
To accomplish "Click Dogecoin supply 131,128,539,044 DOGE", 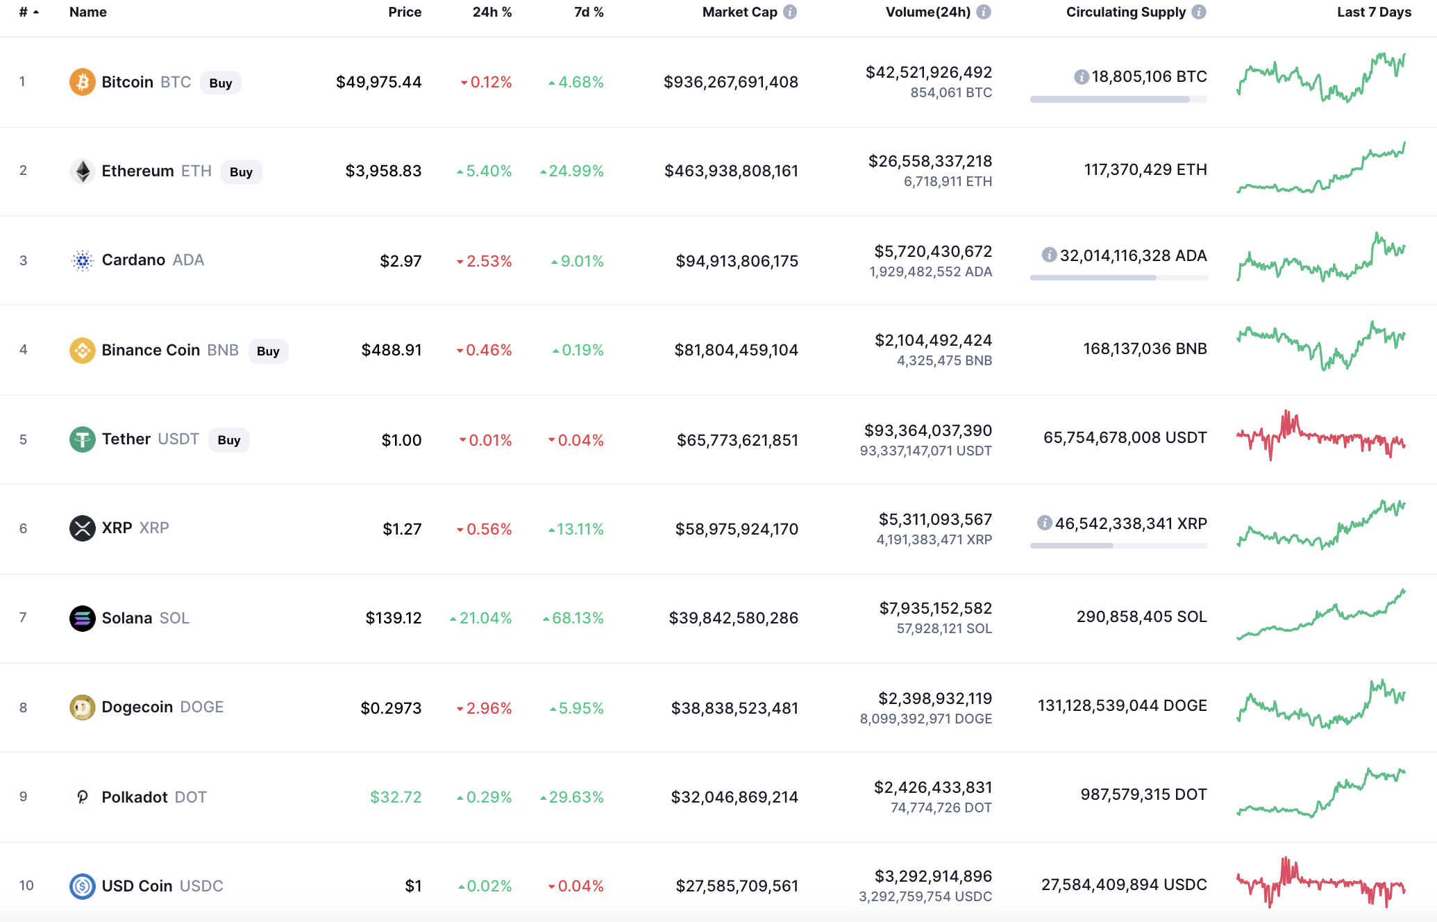I will [1123, 705].
